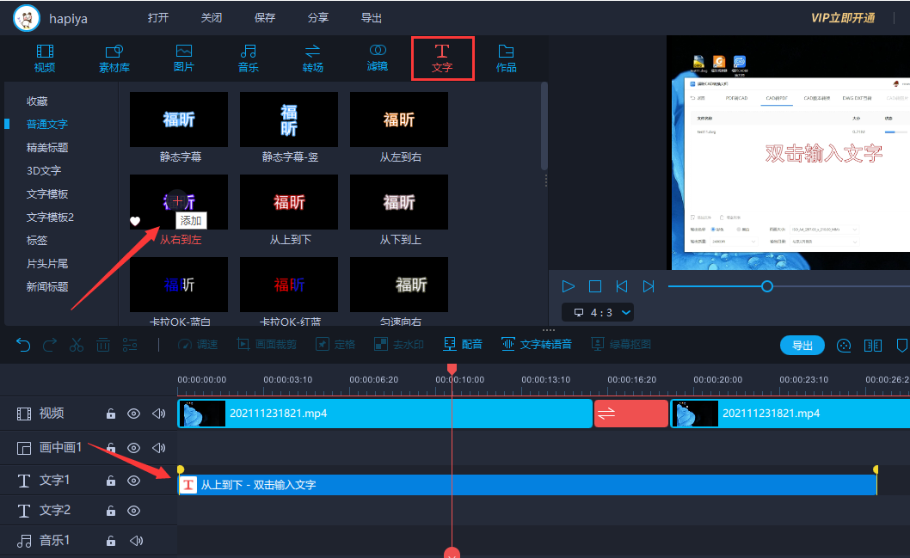910x558 pixels.
Task: Switch to the 文字 text tab
Action: click(x=442, y=58)
